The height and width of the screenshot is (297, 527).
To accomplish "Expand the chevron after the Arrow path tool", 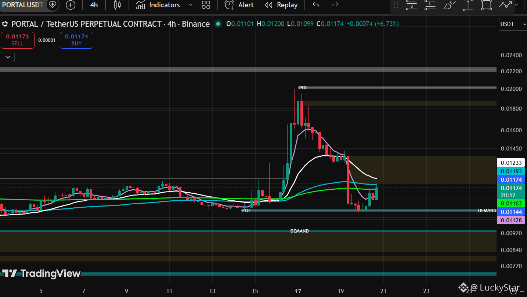I will pos(517,5).
